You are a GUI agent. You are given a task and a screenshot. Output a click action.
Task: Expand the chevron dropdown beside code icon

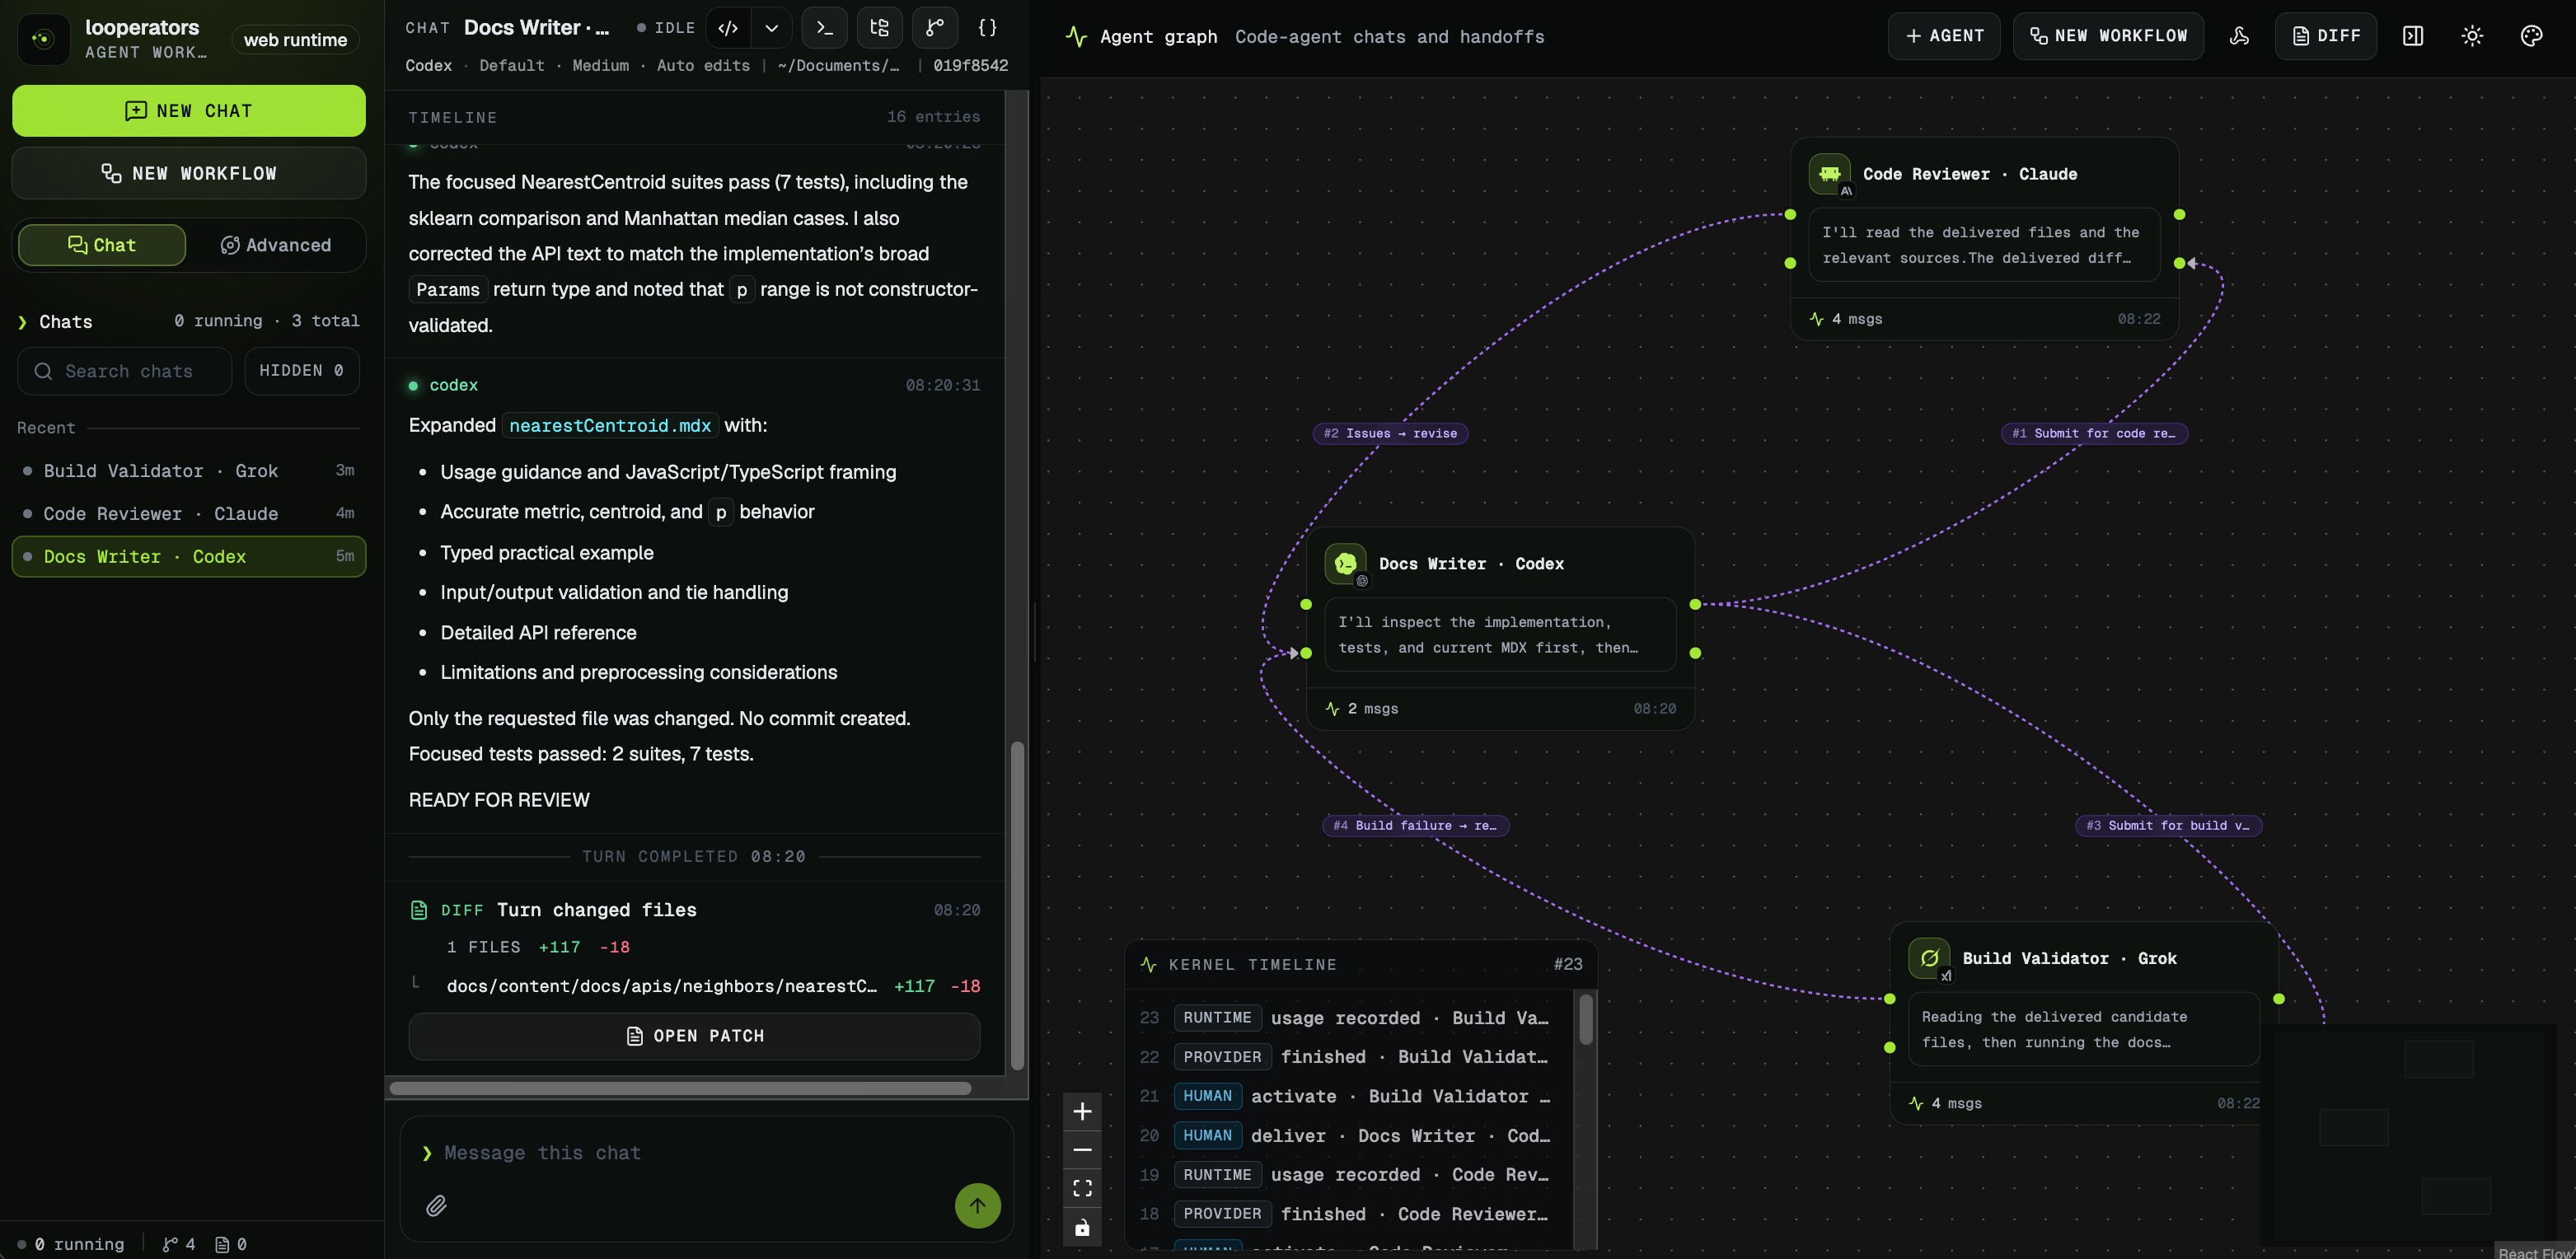click(771, 28)
